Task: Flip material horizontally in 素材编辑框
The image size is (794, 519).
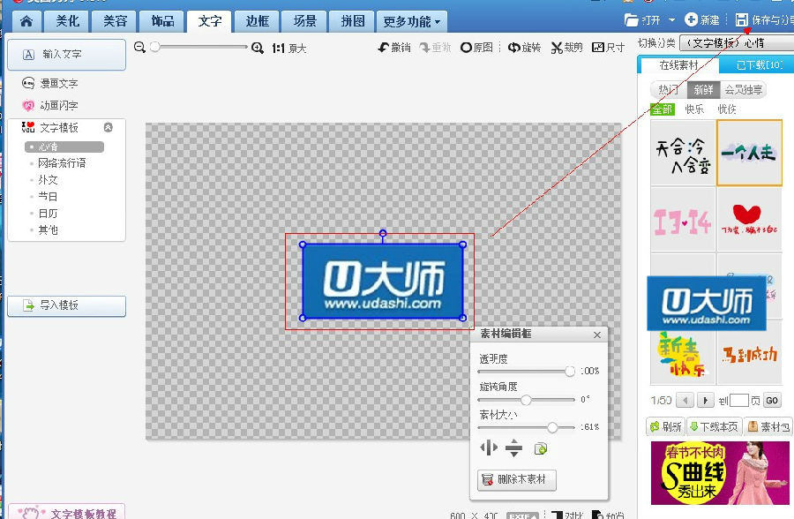Action: (x=489, y=448)
